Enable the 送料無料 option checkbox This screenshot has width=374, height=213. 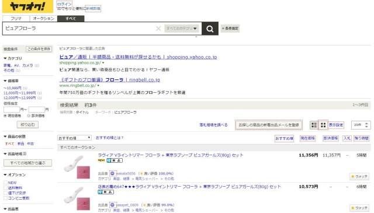[x=5, y=188]
